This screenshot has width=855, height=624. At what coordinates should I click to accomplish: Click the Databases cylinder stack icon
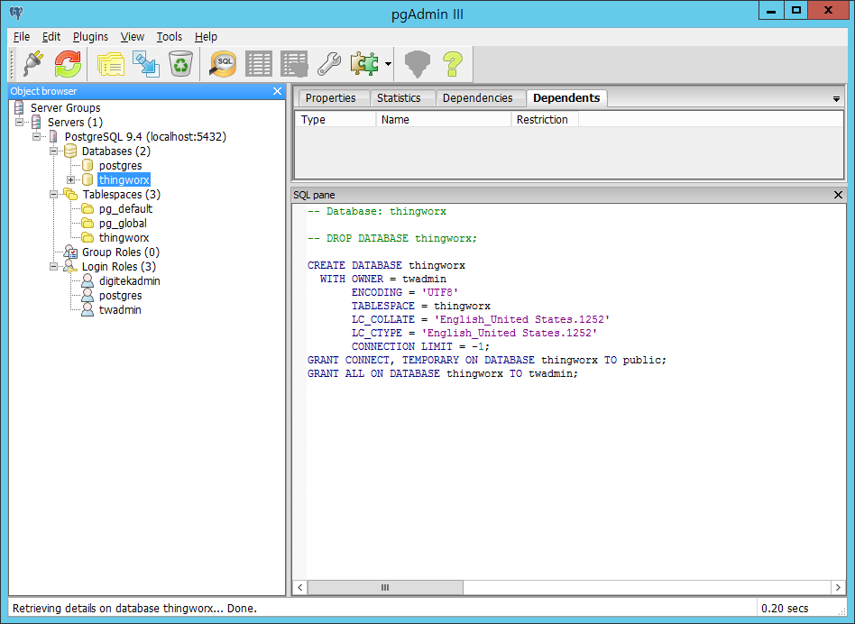[70, 151]
